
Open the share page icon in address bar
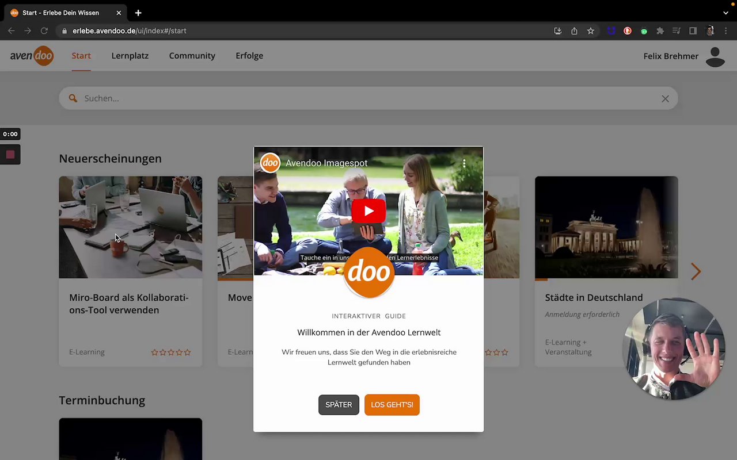click(574, 31)
